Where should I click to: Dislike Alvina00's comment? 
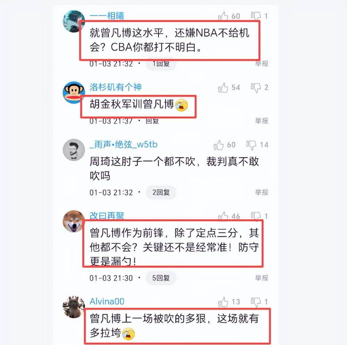coord(256,302)
